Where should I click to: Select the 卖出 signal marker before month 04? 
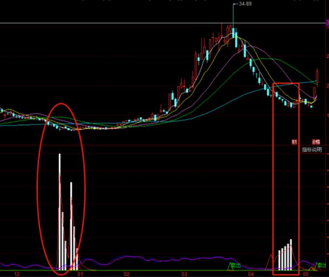coord(235,265)
